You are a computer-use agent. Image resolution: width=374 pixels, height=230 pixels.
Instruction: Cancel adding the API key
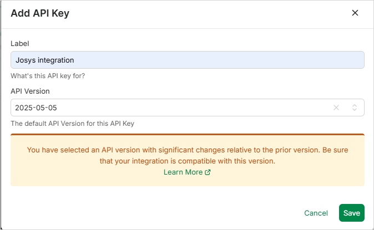(316, 213)
